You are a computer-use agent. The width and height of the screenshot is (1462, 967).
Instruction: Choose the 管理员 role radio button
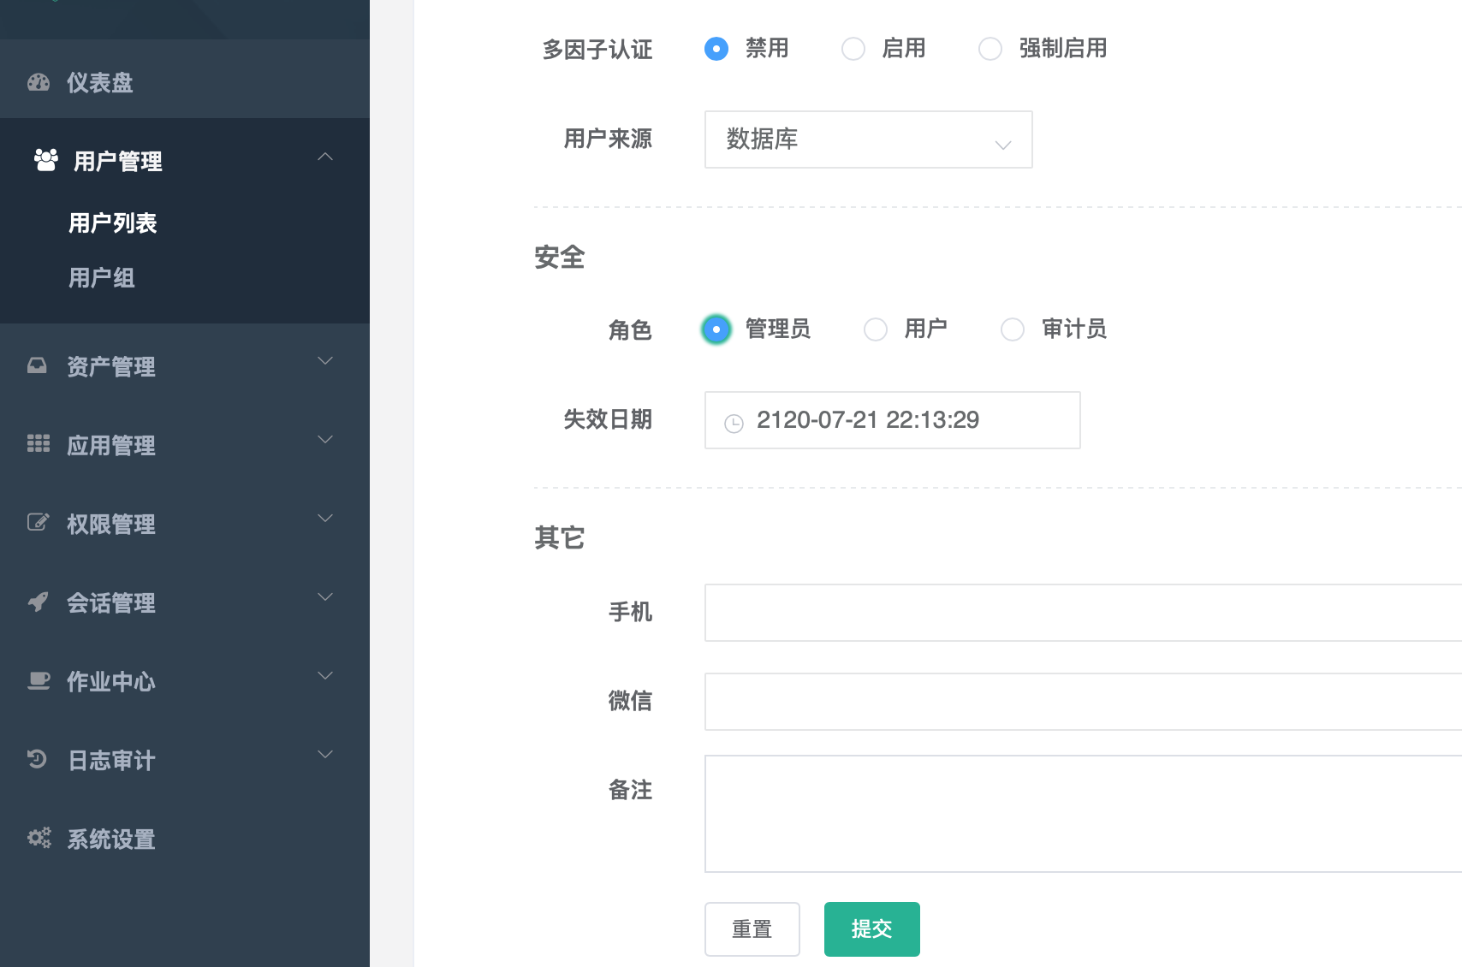[716, 329]
